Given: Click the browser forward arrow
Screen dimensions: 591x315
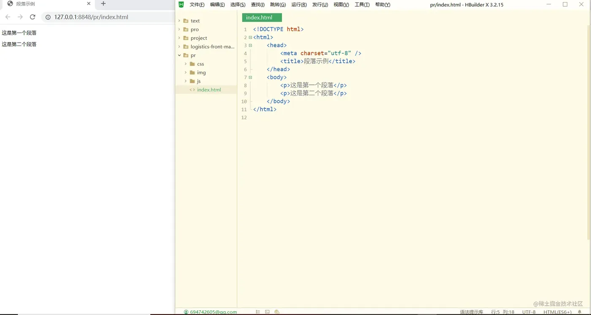Looking at the screenshot, I should click(20, 17).
